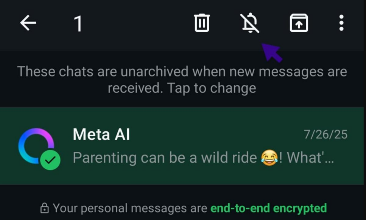Tap the end-to-end encrypted link

[269, 208]
